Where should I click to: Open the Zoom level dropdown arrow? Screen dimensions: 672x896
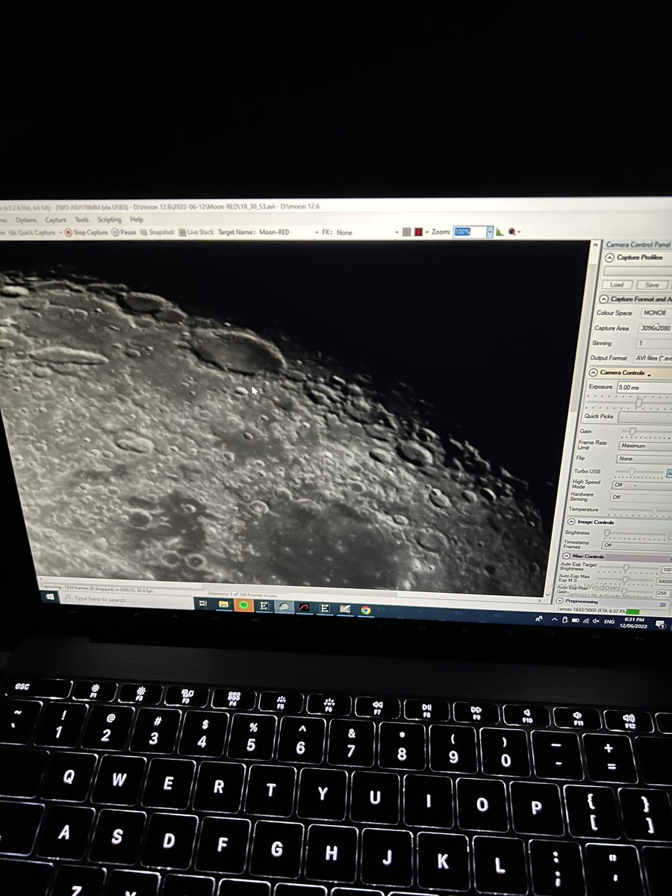tap(490, 232)
